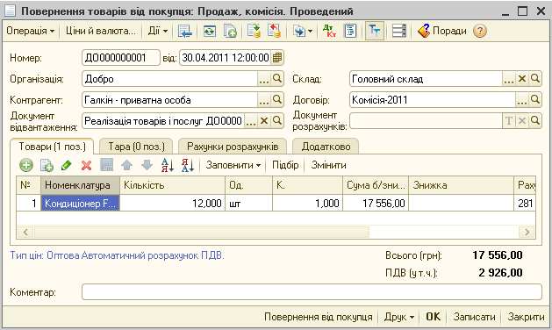Click the yellow help question icon
The height and width of the screenshot is (330, 552).
pyautogui.click(x=480, y=31)
